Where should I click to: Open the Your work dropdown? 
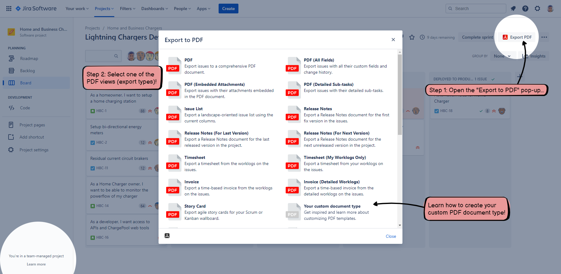(77, 9)
